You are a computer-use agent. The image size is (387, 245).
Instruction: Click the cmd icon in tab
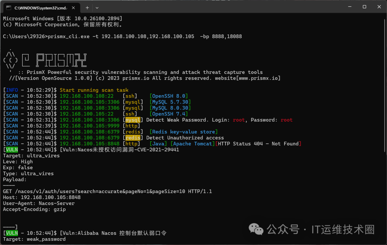pyautogui.click(x=9, y=8)
